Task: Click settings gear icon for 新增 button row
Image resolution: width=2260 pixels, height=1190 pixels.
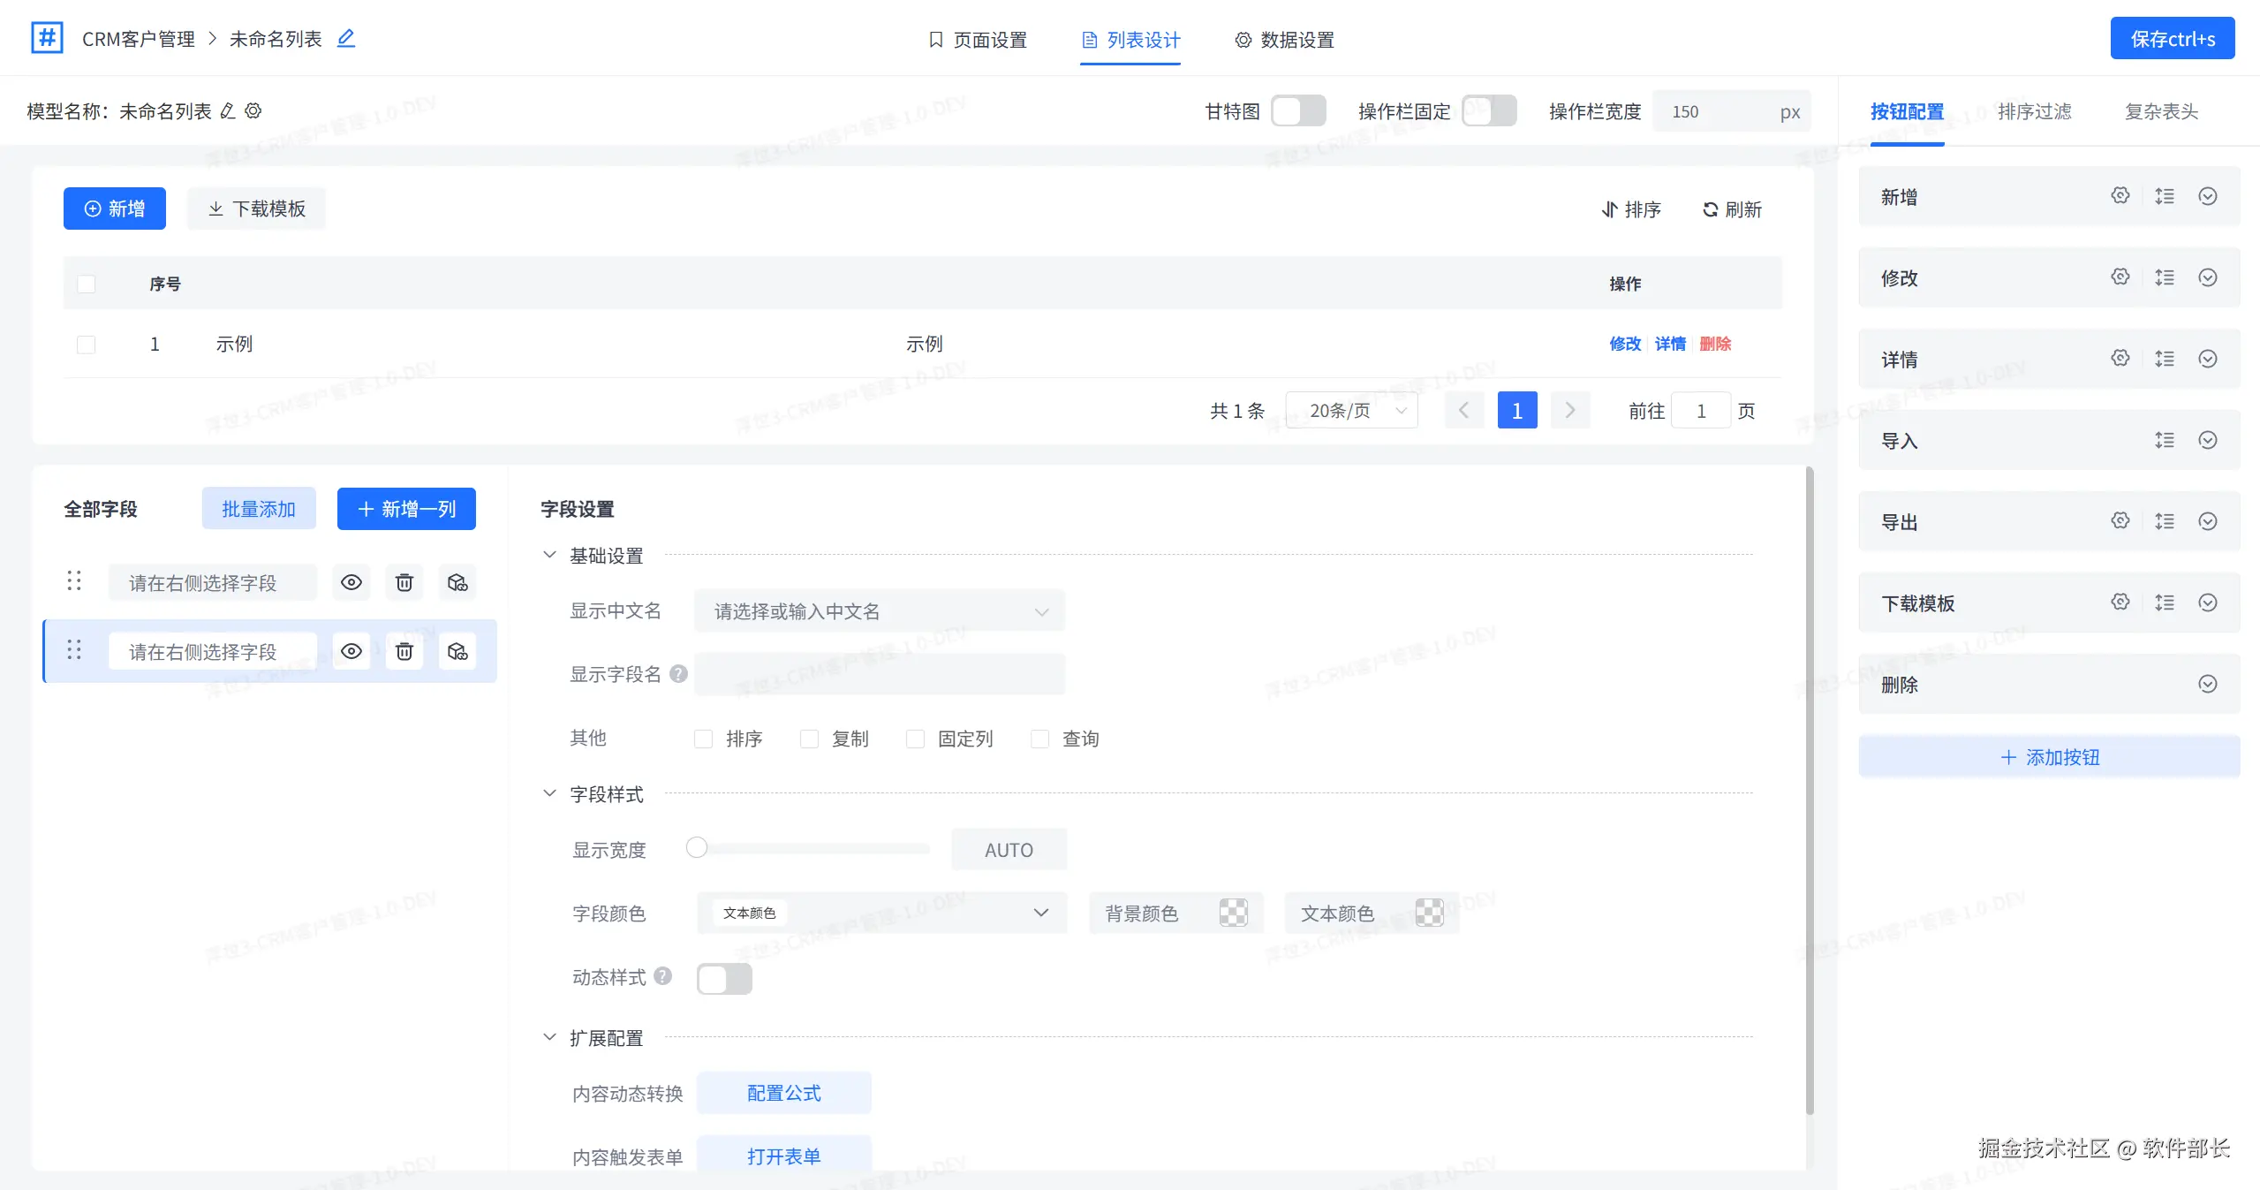Action: tap(2120, 196)
